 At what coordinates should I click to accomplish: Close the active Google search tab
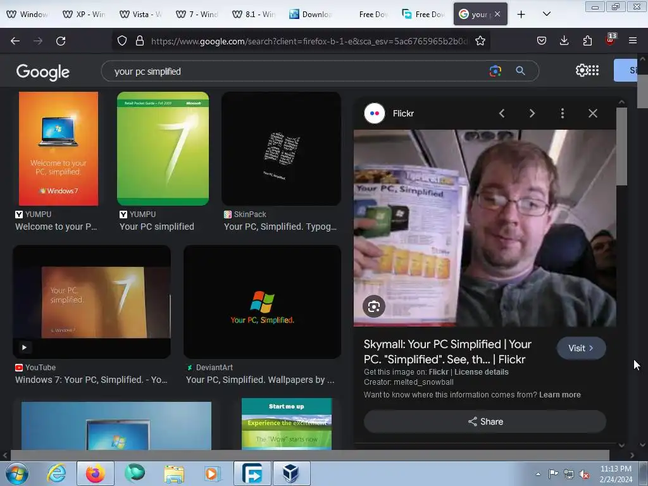[497, 14]
